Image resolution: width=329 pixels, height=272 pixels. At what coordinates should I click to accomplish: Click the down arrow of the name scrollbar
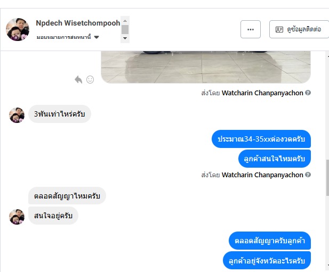[125, 38]
